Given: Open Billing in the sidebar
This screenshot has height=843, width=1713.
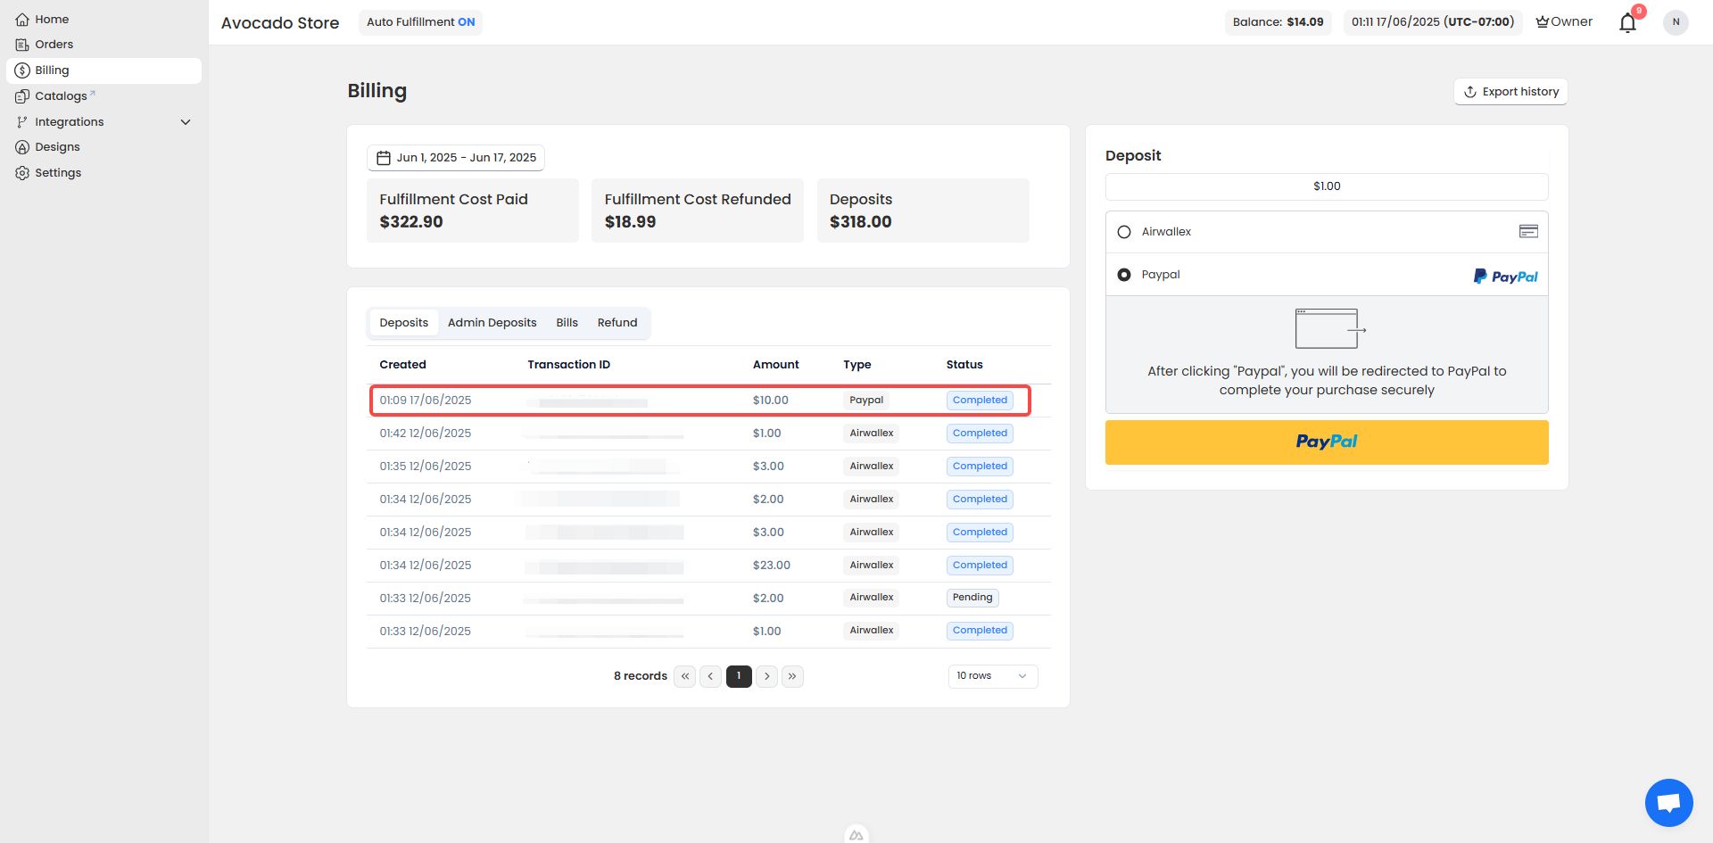Looking at the screenshot, I should [103, 70].
